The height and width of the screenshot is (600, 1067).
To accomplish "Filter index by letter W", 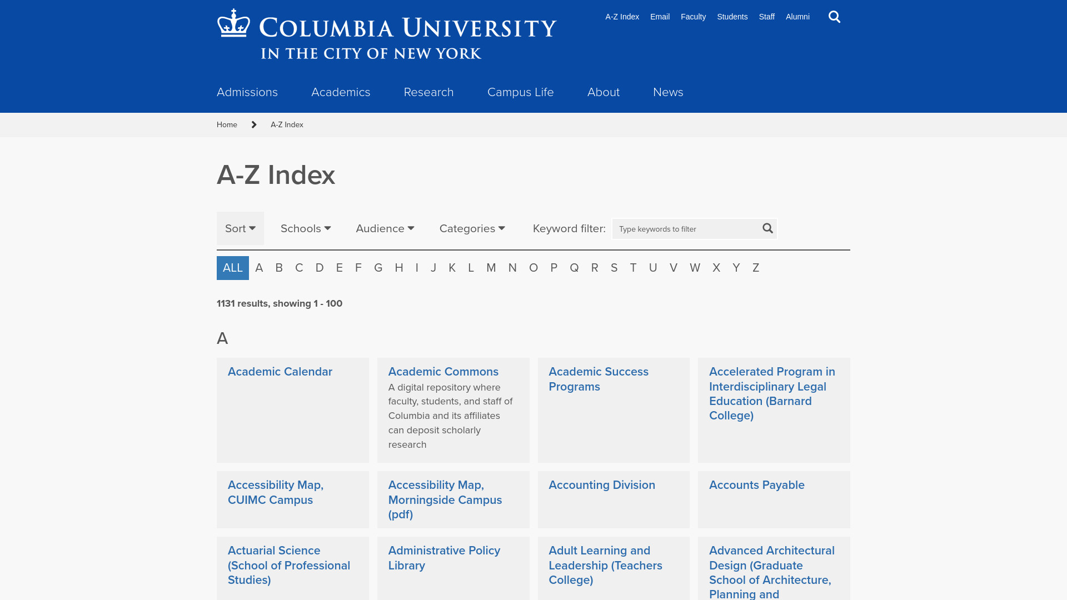I will tap(695, 268).
